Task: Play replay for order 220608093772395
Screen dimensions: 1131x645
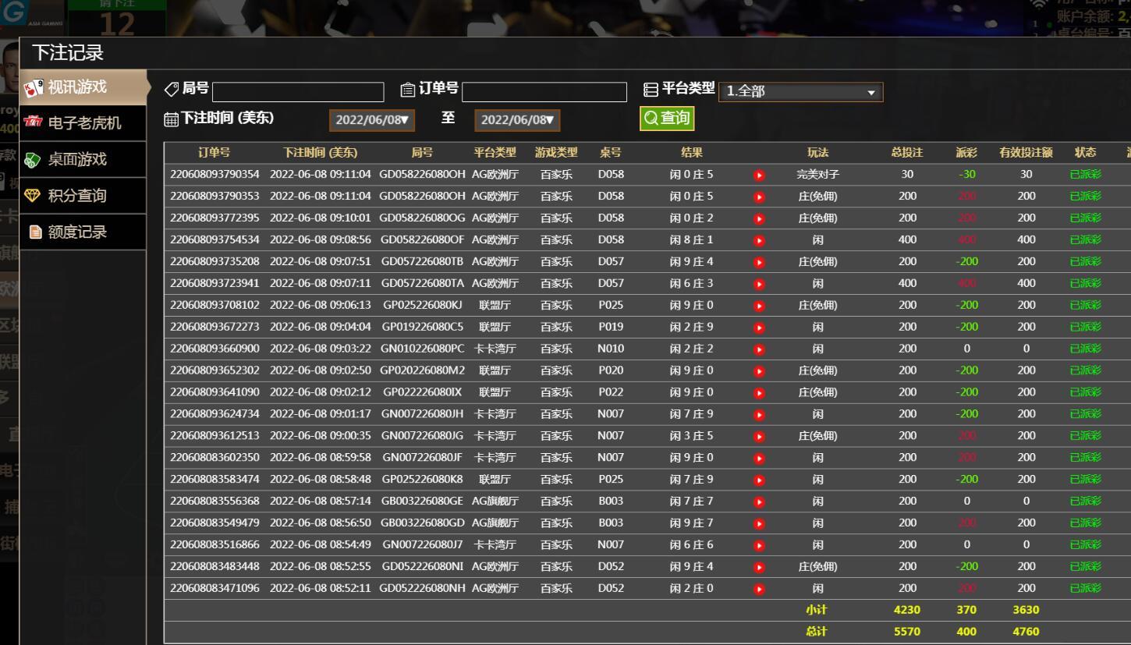Action: [x=759, y=218]
